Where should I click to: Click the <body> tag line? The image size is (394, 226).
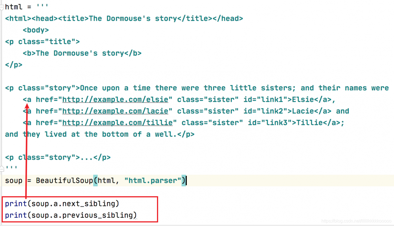(36, 30)
